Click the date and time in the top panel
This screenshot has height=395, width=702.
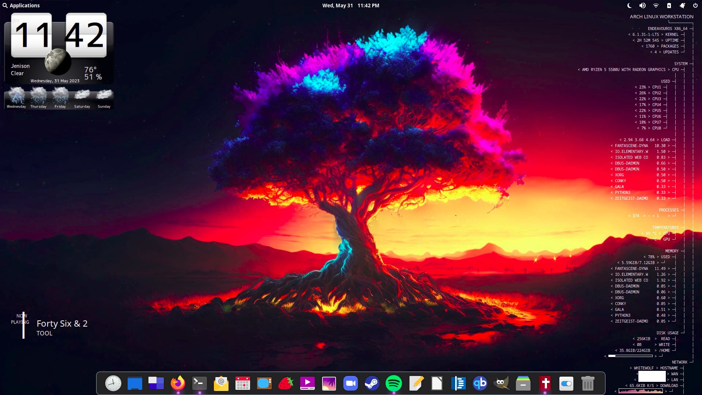(x=350, y=5)
